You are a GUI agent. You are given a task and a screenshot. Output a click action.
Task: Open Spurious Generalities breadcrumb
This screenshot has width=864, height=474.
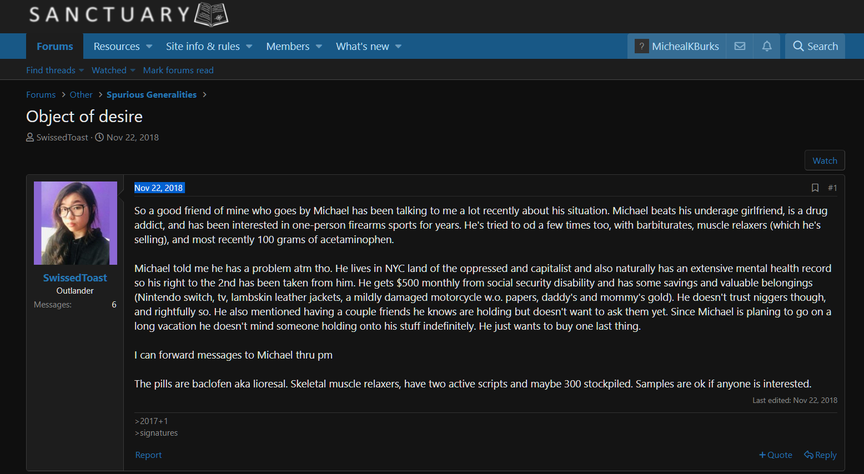pyautogui.click(x=152, y=94)
